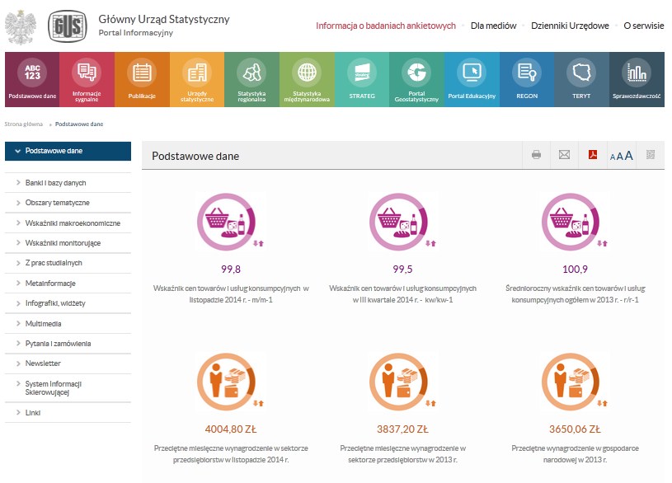Click the print page icon
The width and height of the screenshot is (672, 483).
click(536, 155)
